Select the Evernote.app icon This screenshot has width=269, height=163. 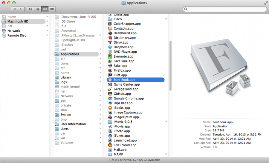click(110, 56)
